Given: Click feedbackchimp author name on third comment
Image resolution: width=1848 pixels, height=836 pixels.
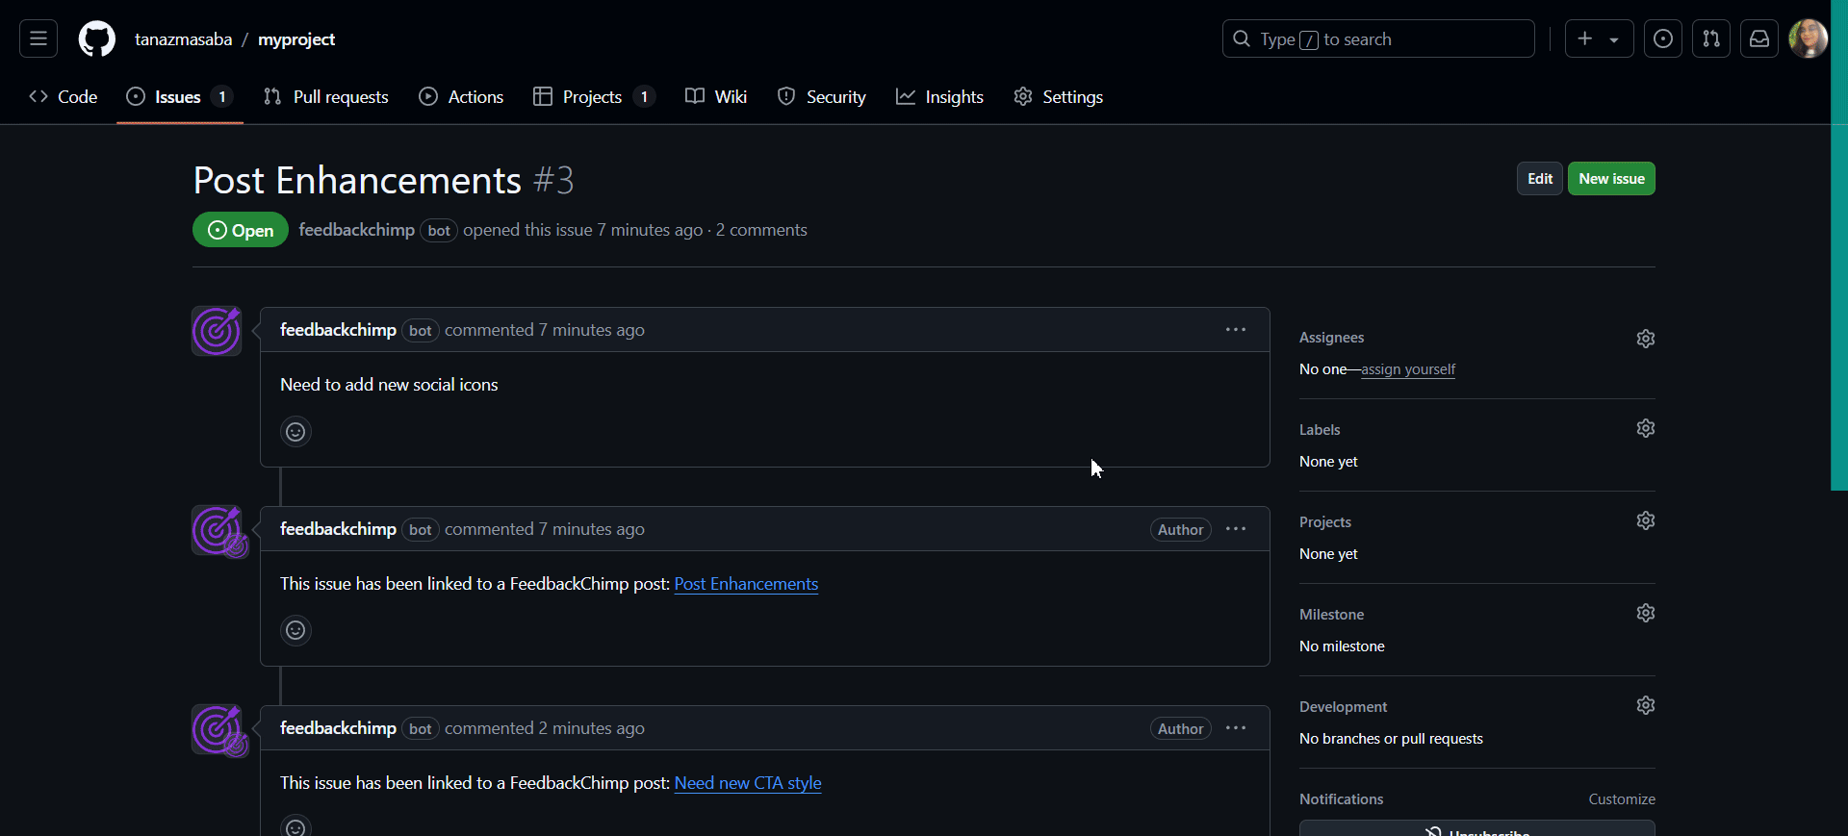Looking at the screenshot, I should pos(338,728).
